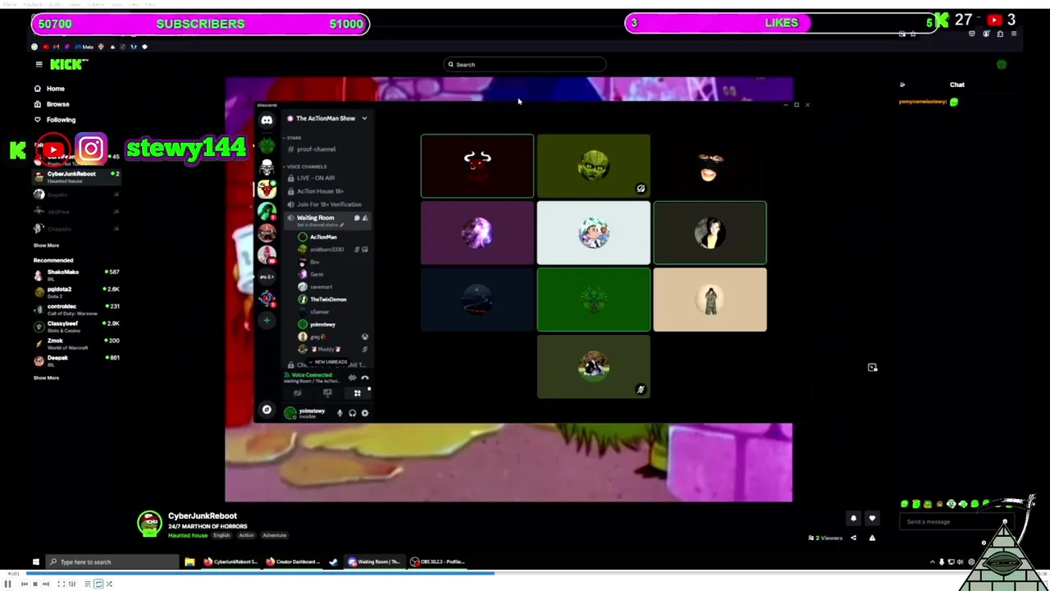The width and height of the screenshot is (1050, 591).
Task: Stop playback in the media player
Action: tap(34, 584)
